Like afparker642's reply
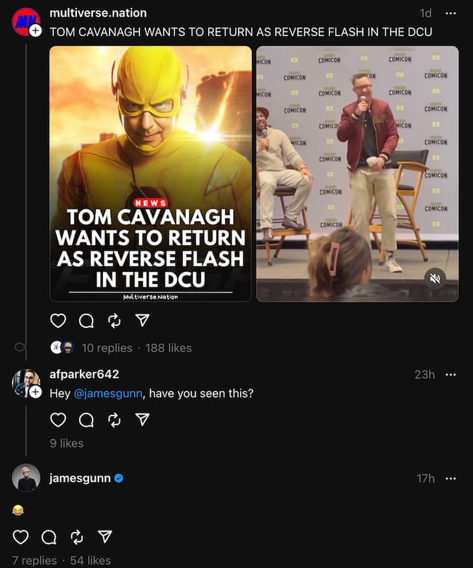The height and width of the screenshot is (568, 473). pos(58,419)
